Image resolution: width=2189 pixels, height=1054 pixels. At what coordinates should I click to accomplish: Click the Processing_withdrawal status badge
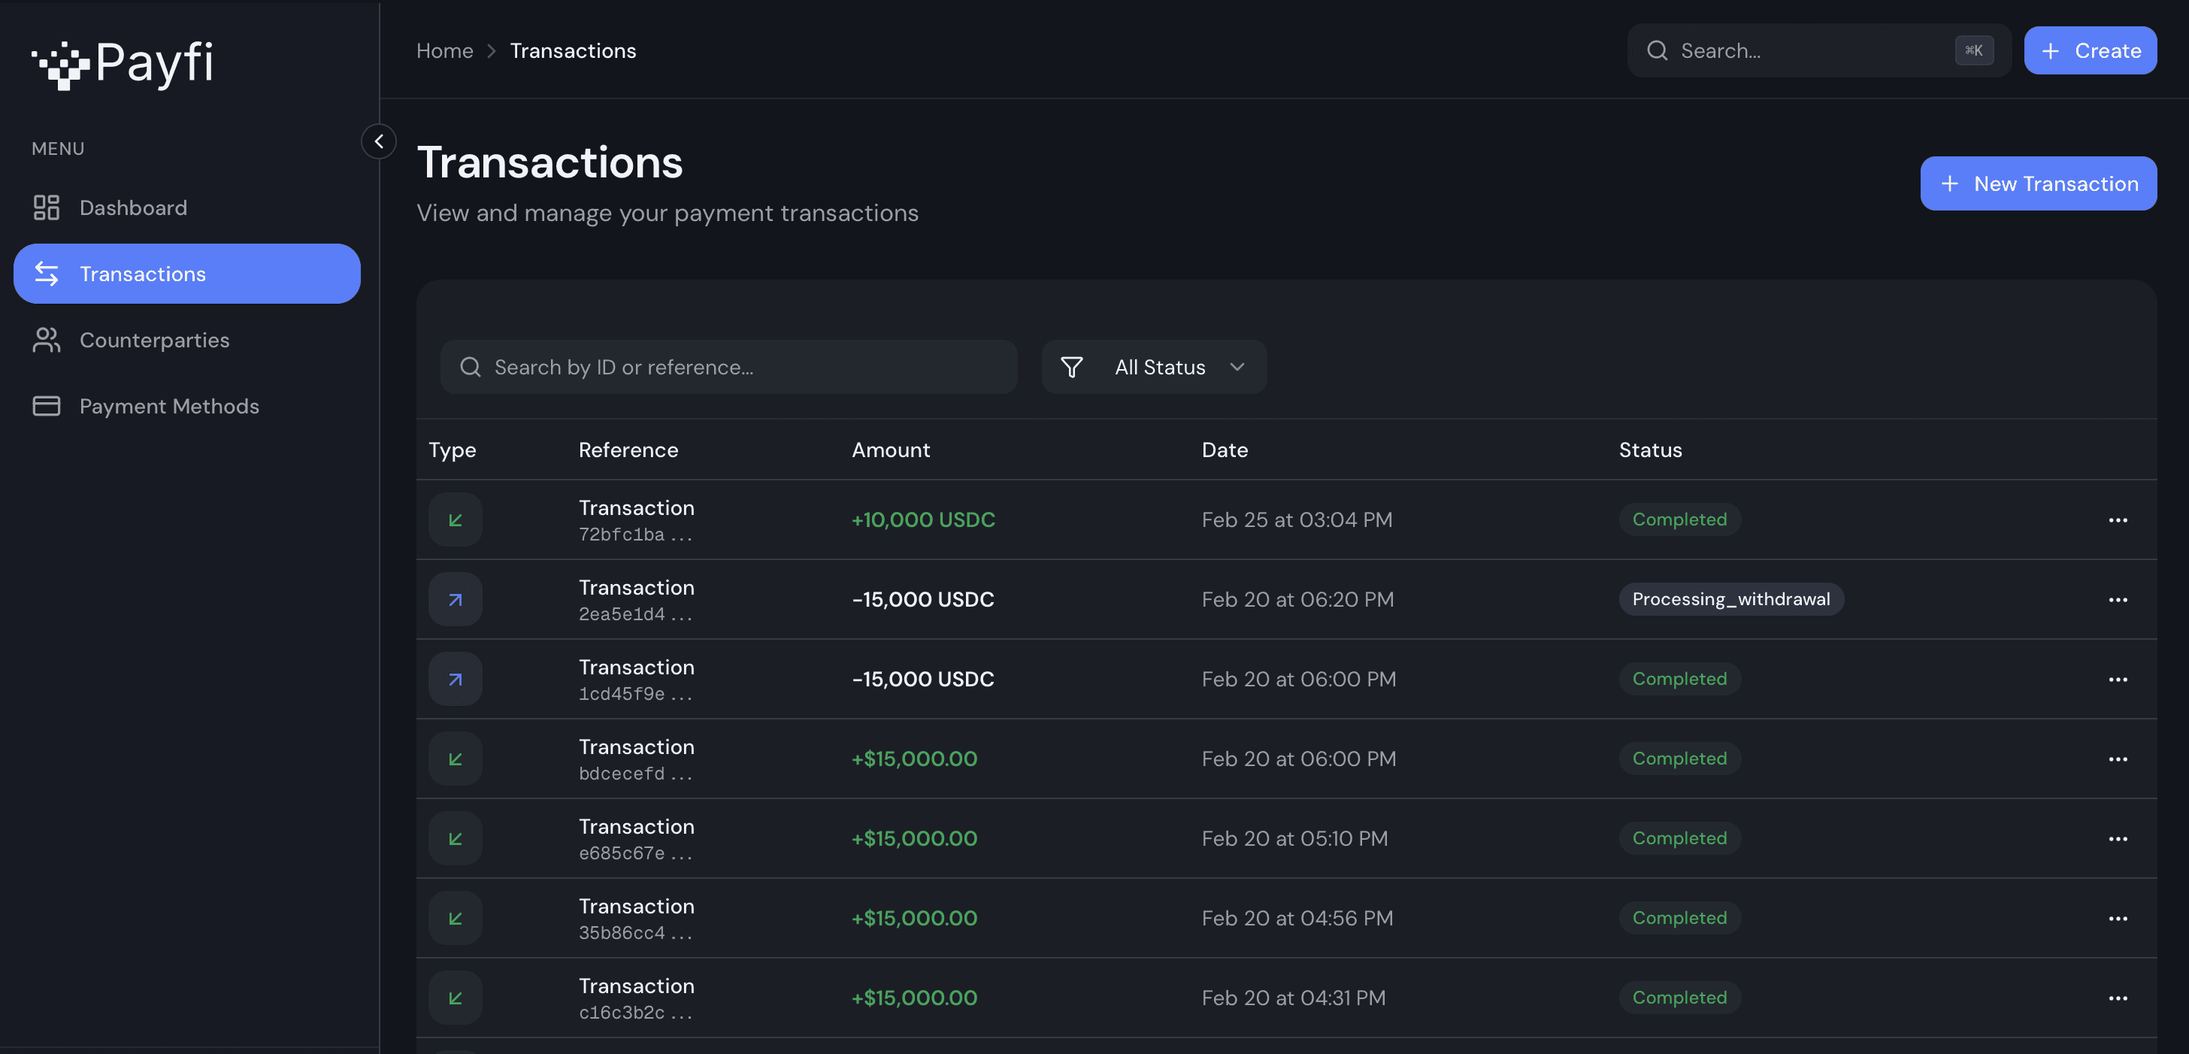point(1730,599)
